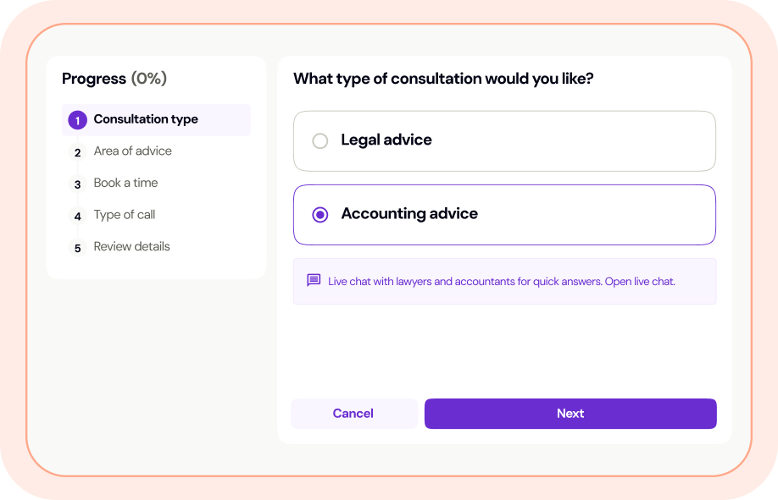Jump to the Book a time step
The height and width of the screenshot is (500, 778).
(125, 184)
